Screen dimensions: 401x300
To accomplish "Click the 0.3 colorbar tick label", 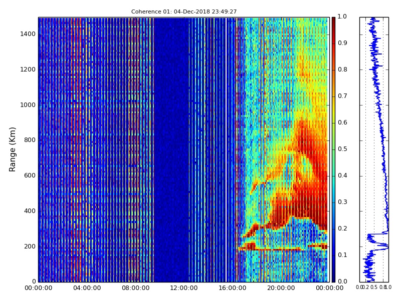I will point(342,202).
